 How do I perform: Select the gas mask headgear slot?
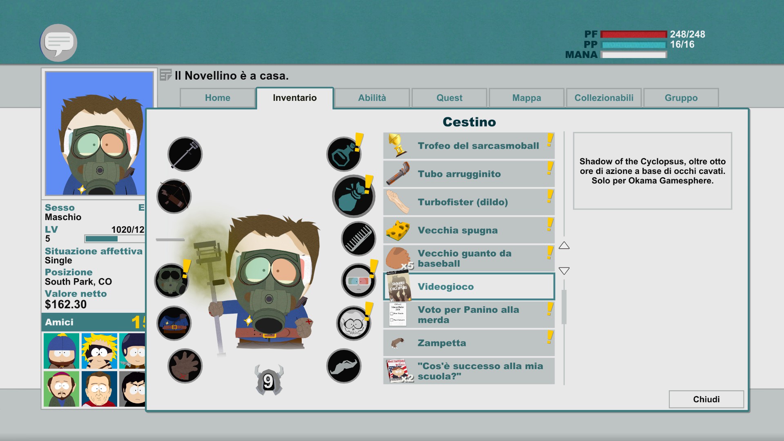tap(171, 281)
